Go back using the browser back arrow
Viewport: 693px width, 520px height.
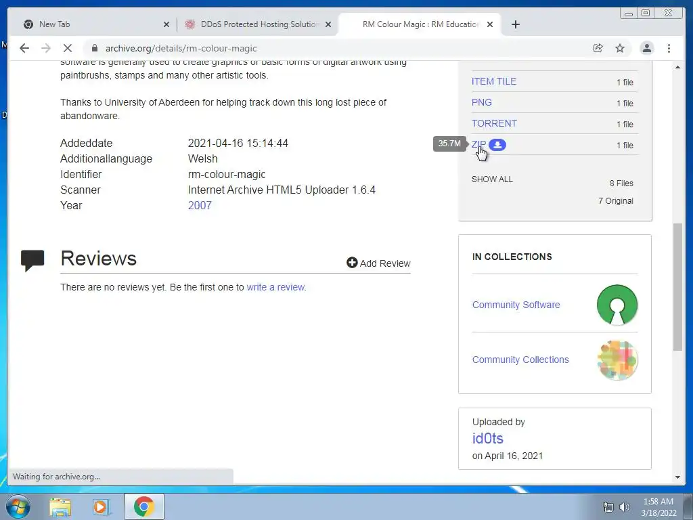click(x=24, y=48)
